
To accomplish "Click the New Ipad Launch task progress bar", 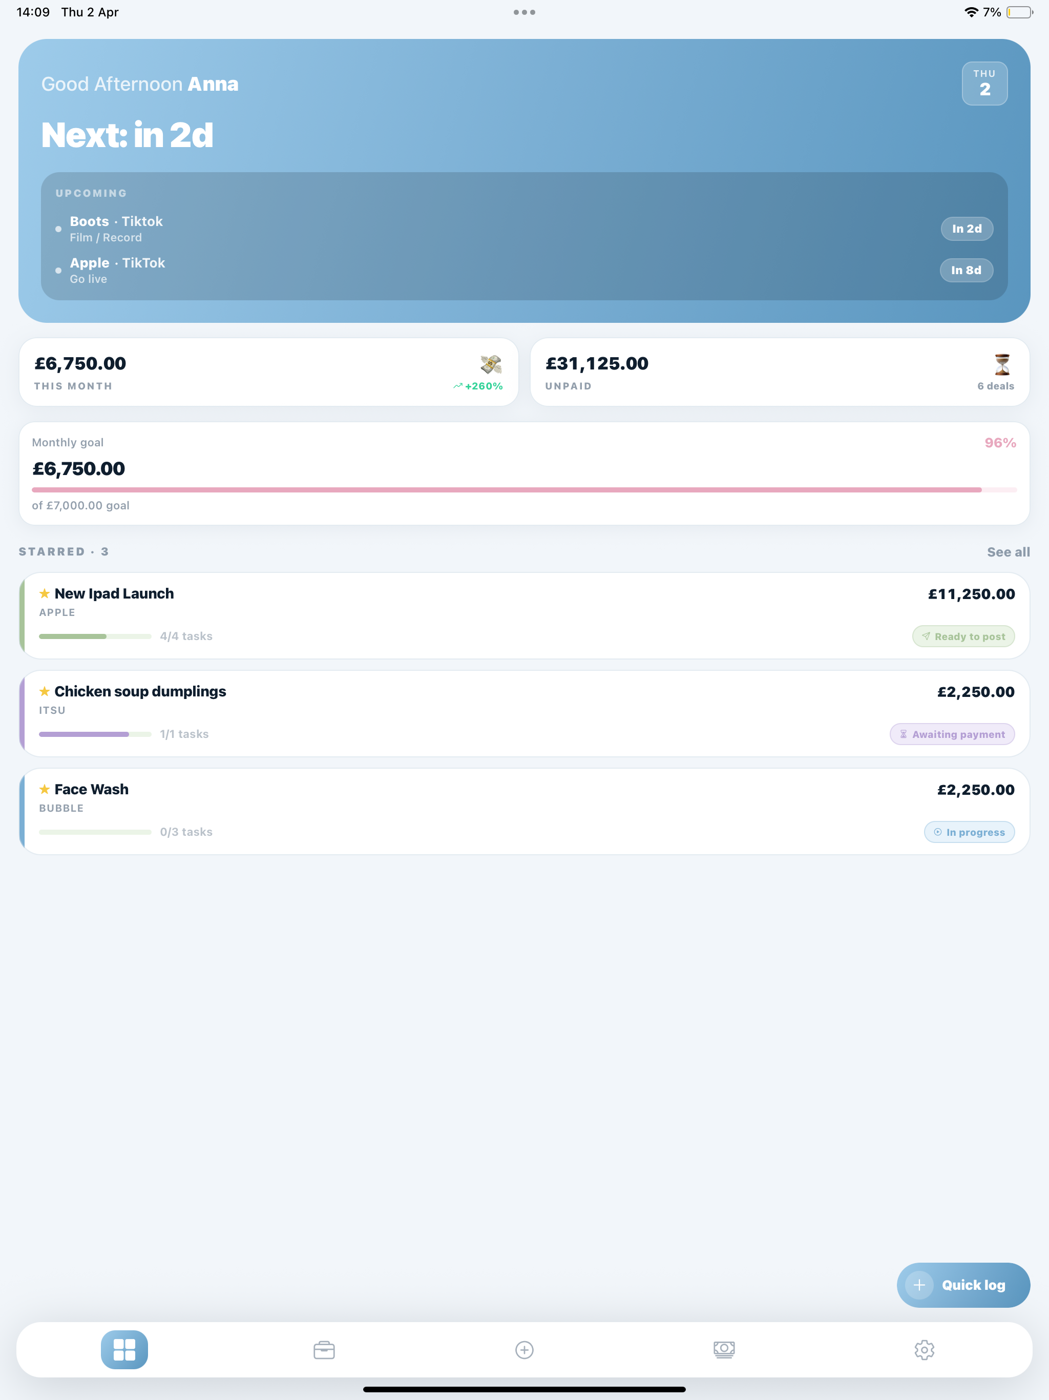I will click(95, 636).
